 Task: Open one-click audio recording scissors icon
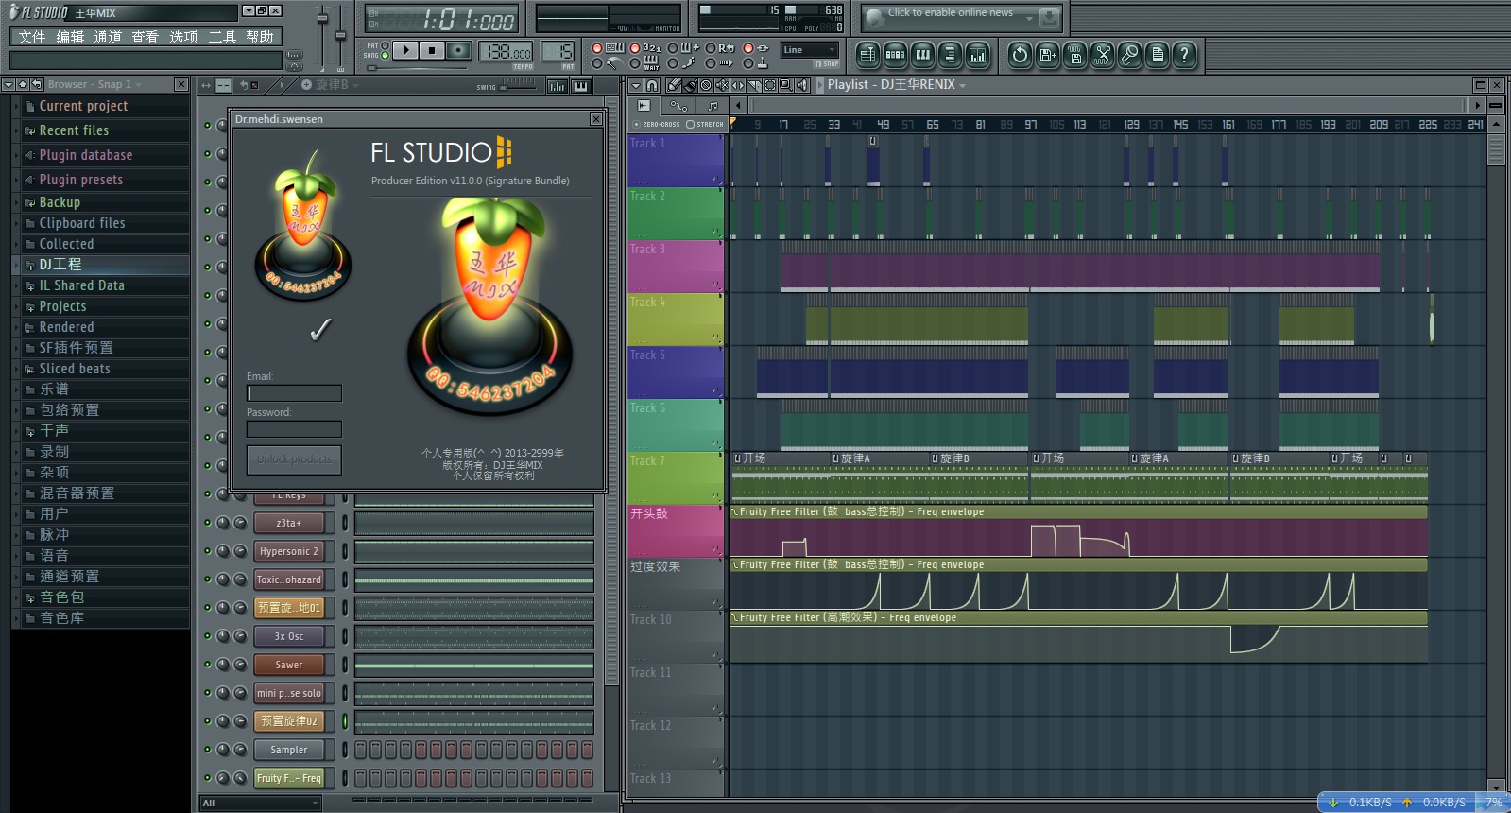[x=1102, y=55]
